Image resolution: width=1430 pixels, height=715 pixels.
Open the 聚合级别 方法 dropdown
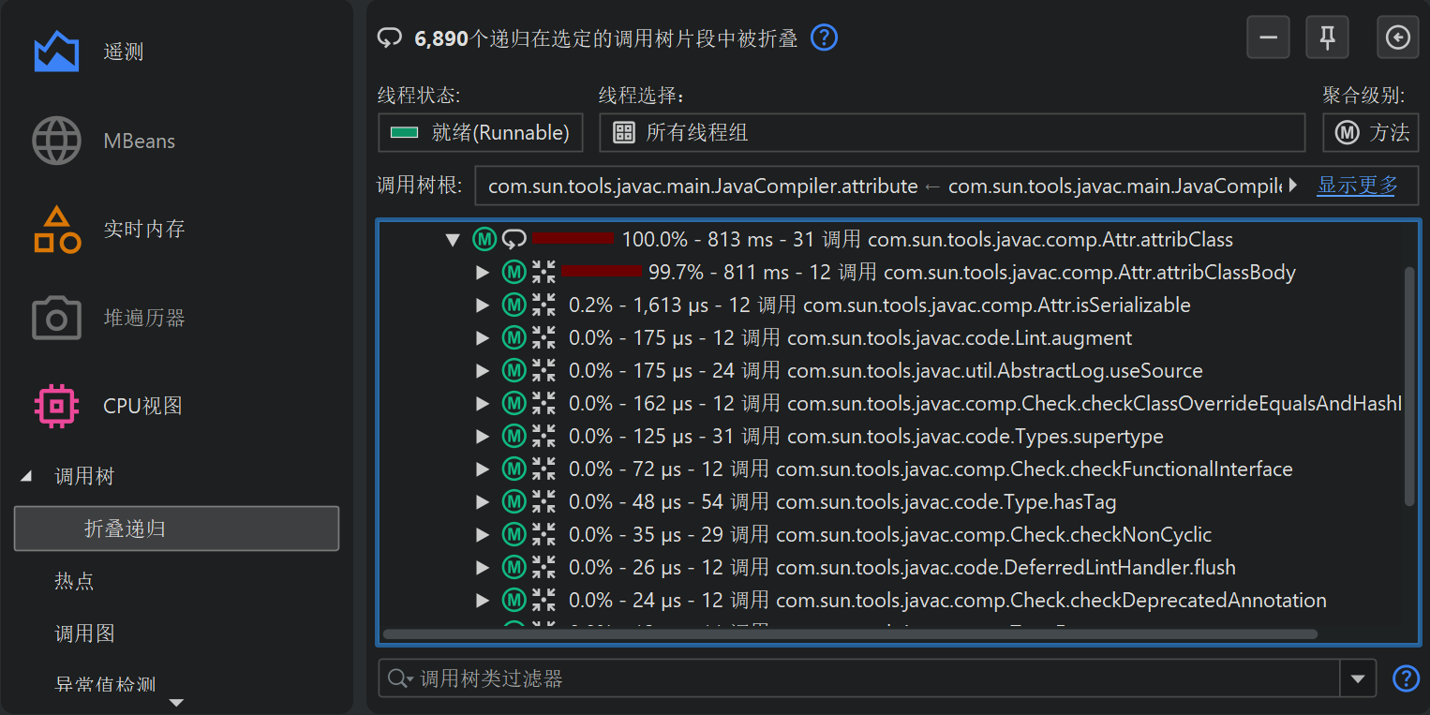click(1370, 133)
